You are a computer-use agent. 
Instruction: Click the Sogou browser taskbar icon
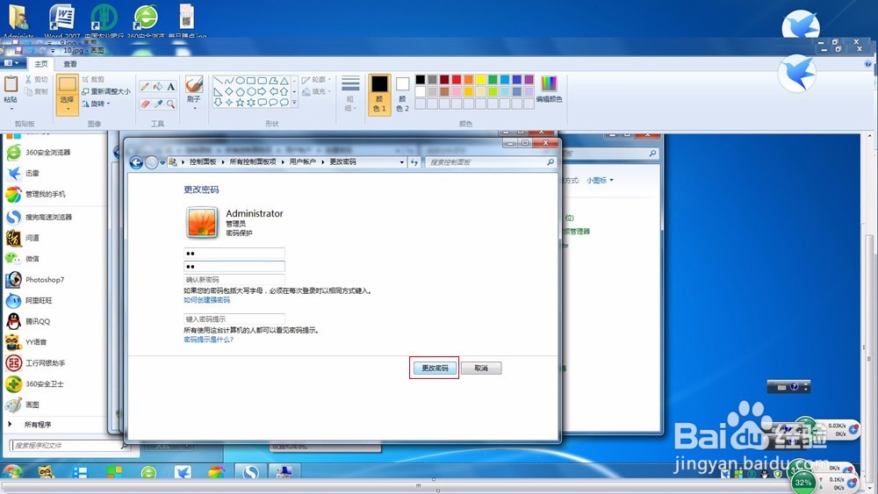click(249, 473)
